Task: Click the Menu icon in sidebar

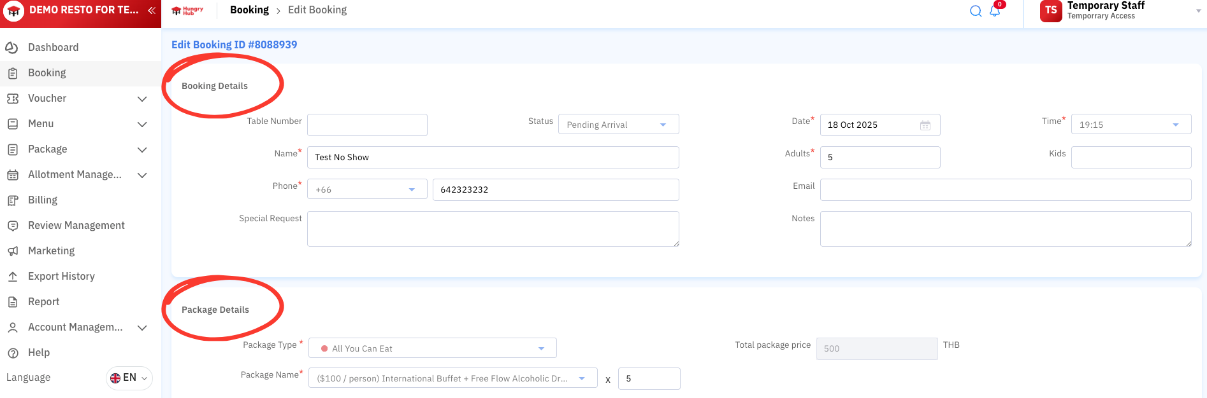Action: point(12,124)
